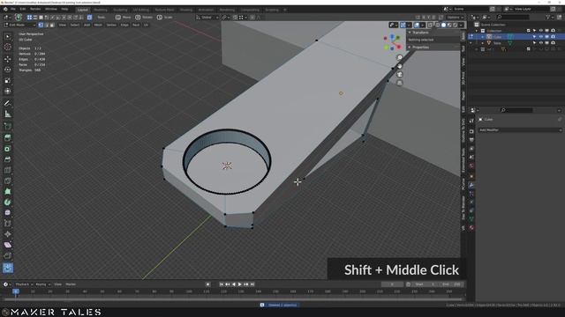The height and width of the screenshot is (317, 565).
Task: Expand the Properties panel in sidebar
Action: pos(420,47)
